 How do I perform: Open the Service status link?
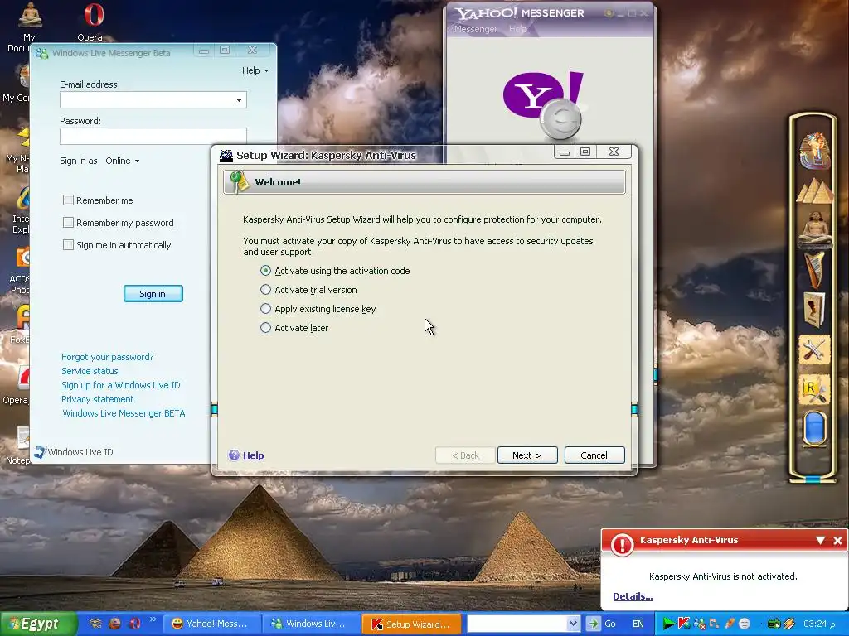coord(90,371)
